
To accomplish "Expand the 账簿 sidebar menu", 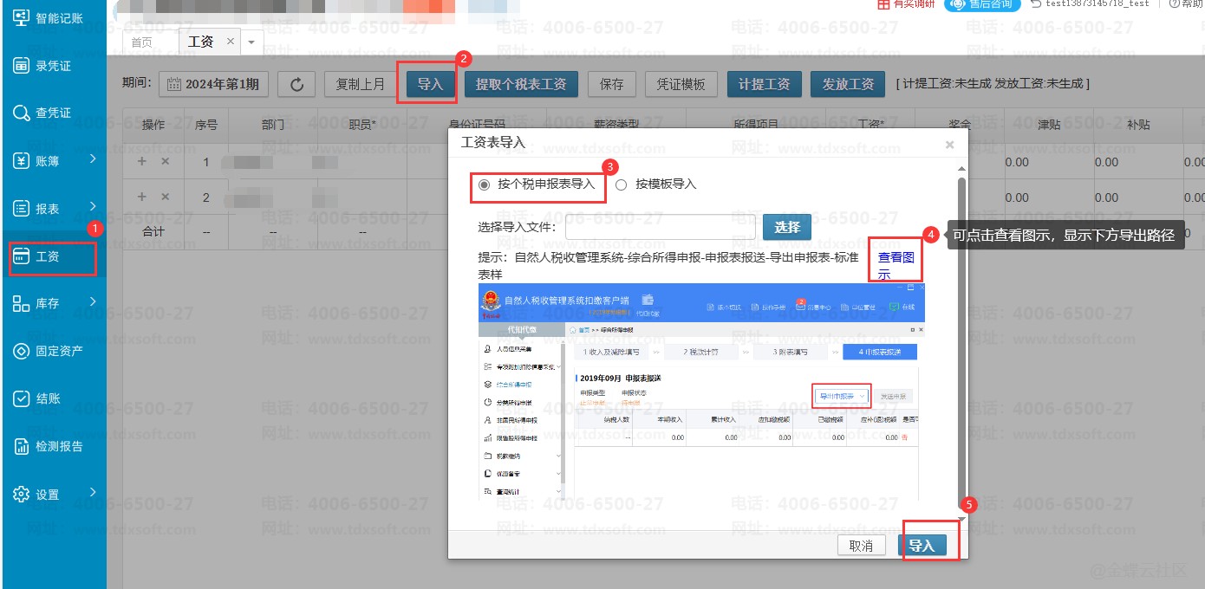I will [x=92, y=159].
